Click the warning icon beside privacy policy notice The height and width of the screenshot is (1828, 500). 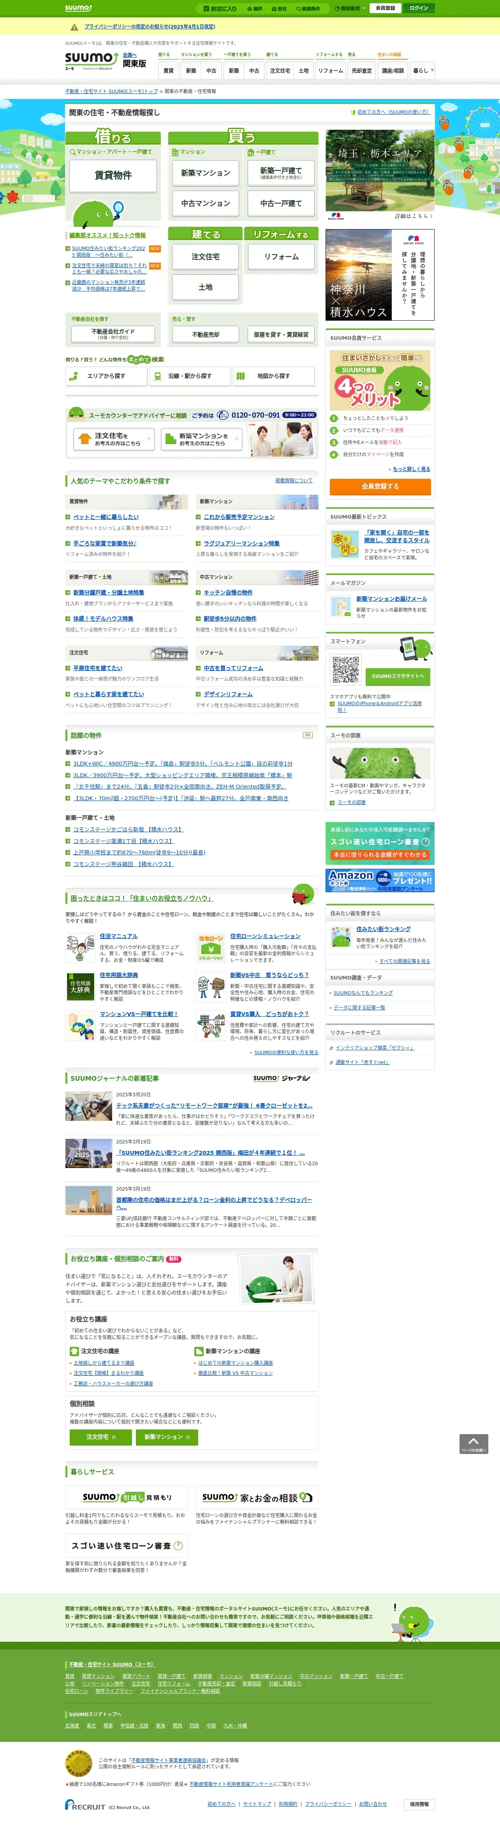pos(74,27)
